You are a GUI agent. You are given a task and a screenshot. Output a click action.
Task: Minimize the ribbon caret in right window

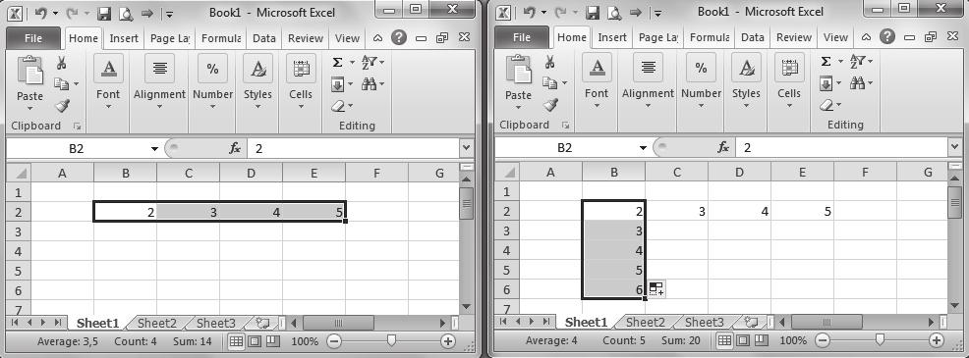866,37
